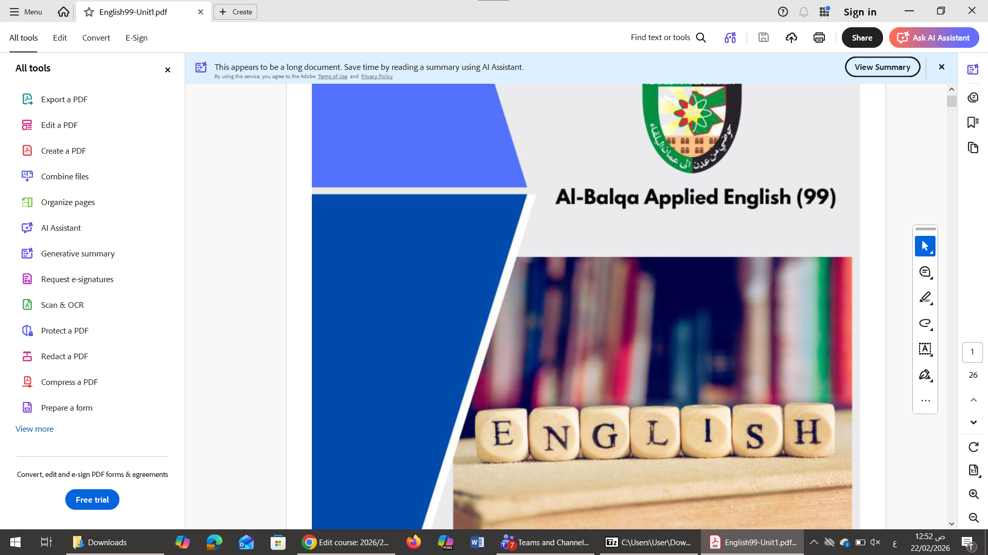Open the bookmarks panel icon
The image size is (988, 555).
point(973,122)
